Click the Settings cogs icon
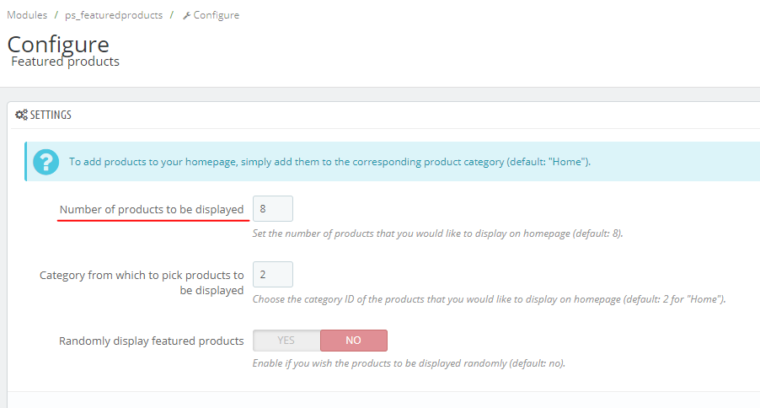 pos(21,115)
